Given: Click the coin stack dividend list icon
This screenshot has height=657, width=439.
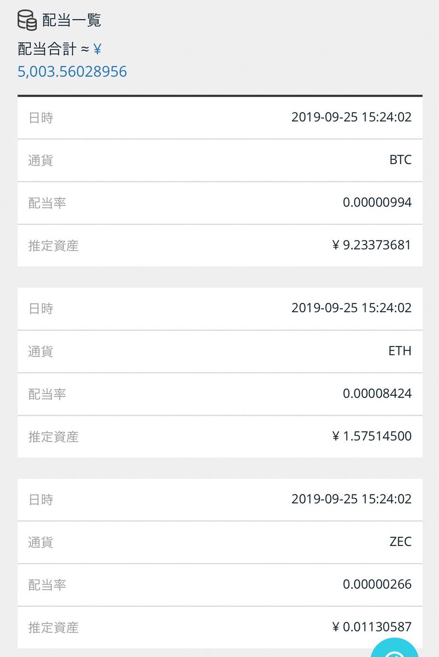Looking at the screenshot, I should tap(27, 20).
